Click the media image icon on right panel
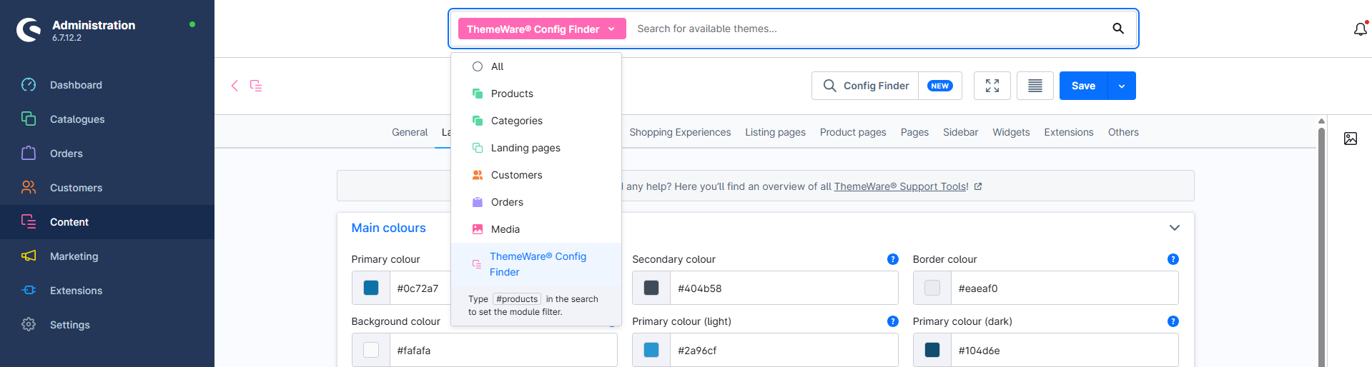This screenshot has height=367, width=1372. (1351, 139)
